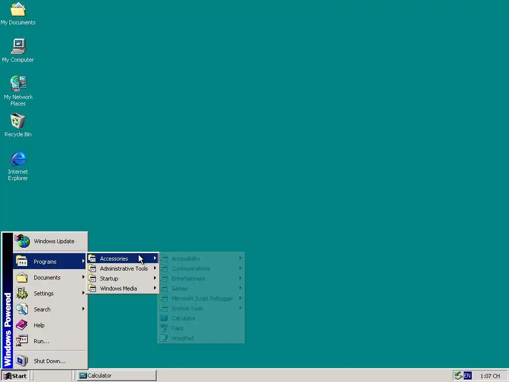Click the Entertainment folder icon
509x382 pixels.
click(x=164, y=279)
